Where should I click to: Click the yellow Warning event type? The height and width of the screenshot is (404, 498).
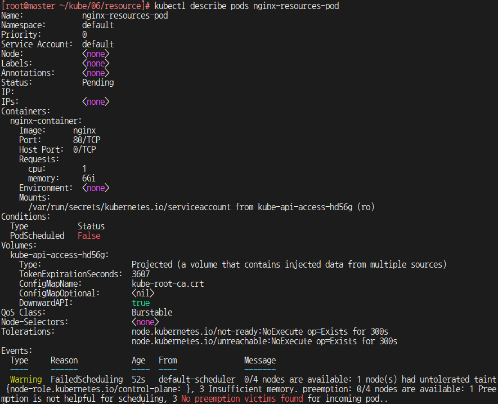click(26, 380)
